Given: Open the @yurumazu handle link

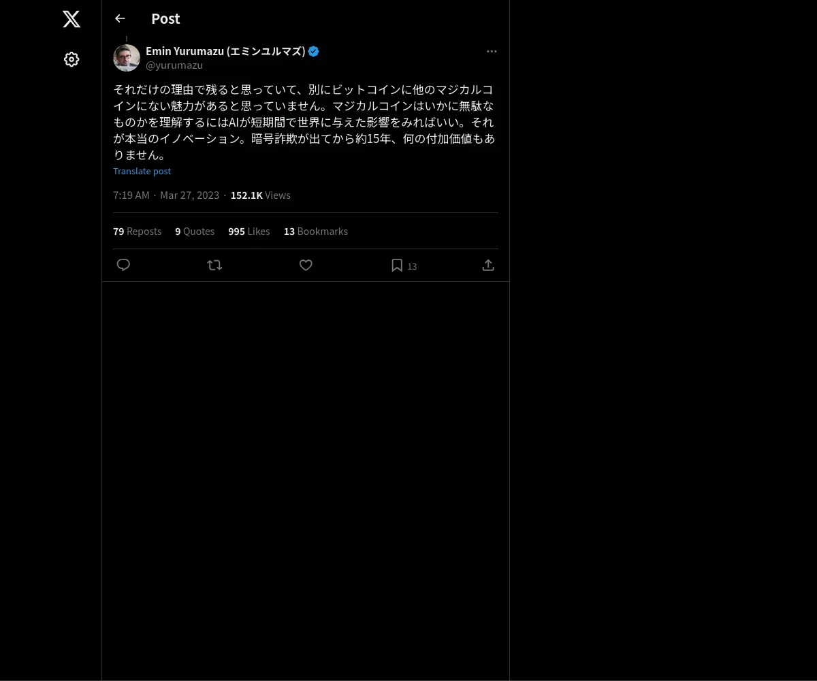Looking at the screenshot, I should click(174, 65).
